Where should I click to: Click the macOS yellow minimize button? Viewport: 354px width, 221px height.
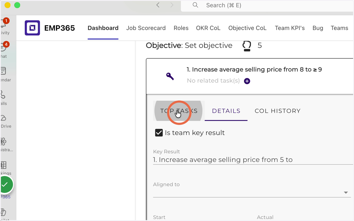7,5
